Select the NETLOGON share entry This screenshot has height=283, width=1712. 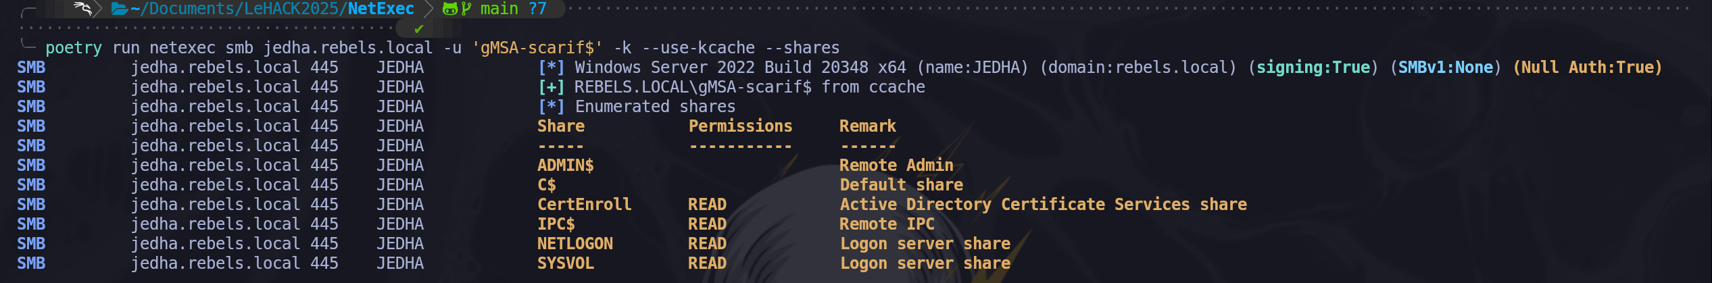(574, 244)
